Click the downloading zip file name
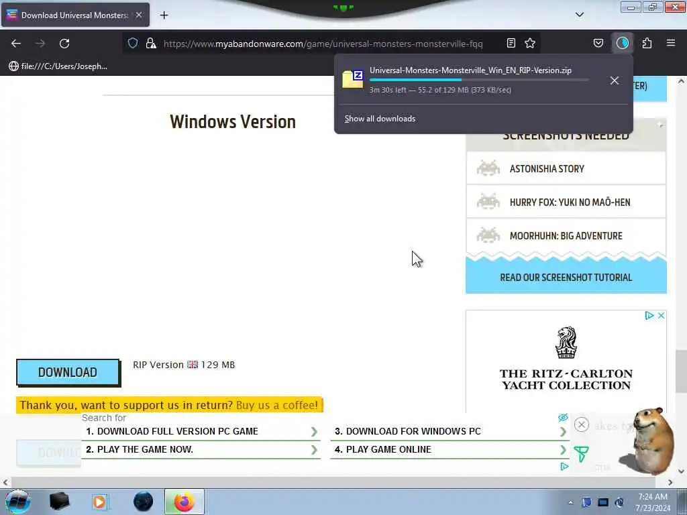The image size is (687, 515). tap(470, 70)
